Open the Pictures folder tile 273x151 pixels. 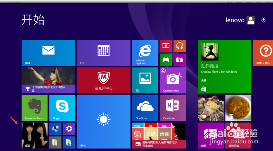click(x=69, y=143)
